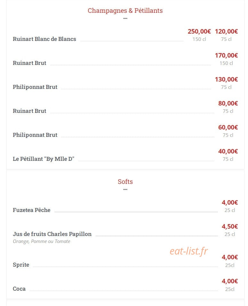Click the Philiponnat Brut 60,00€ price
Screen dimensions: 248x306
click(228, 128)
